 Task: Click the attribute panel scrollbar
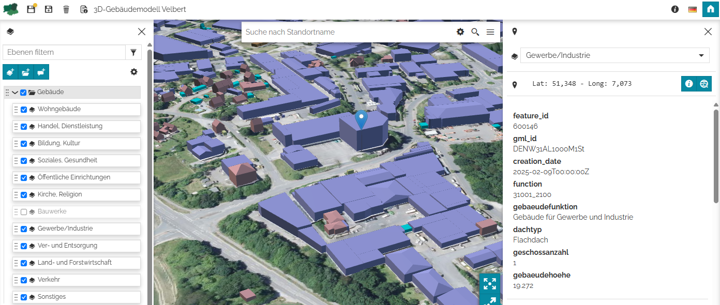(x=716, y=155)
